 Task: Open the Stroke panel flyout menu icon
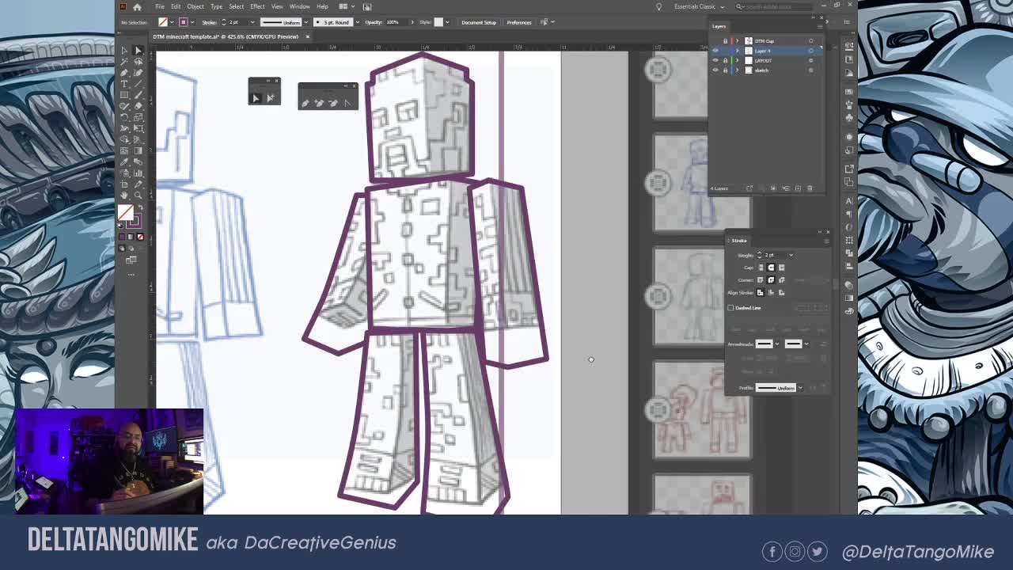[x=826, y=241]
